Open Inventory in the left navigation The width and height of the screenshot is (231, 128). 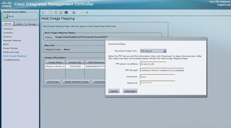(8, 33)
